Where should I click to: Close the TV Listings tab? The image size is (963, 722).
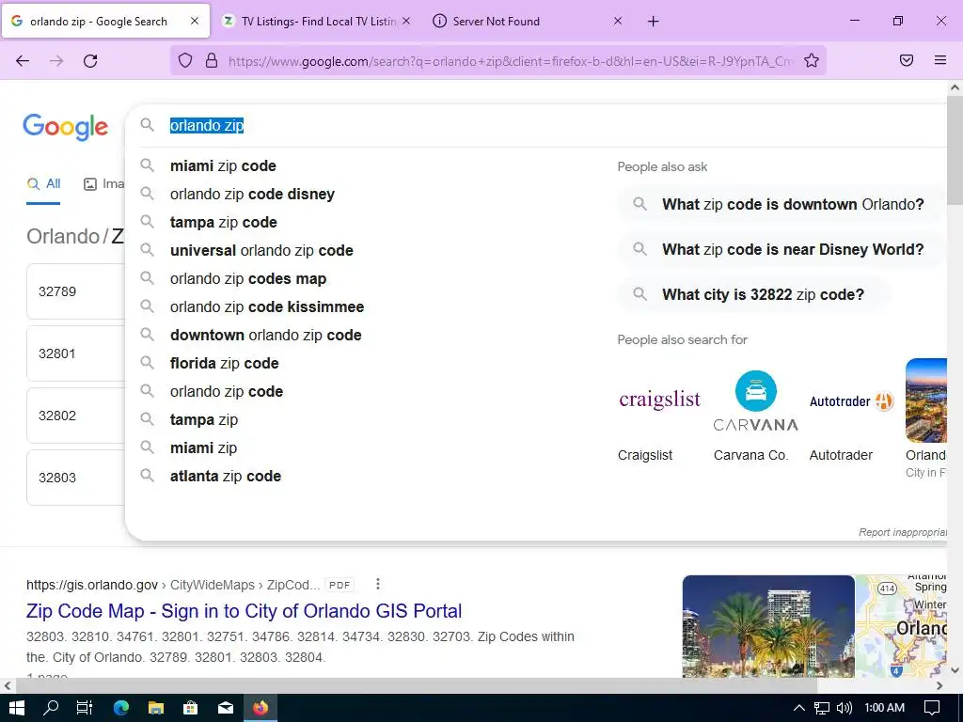[x=406, y=21]
